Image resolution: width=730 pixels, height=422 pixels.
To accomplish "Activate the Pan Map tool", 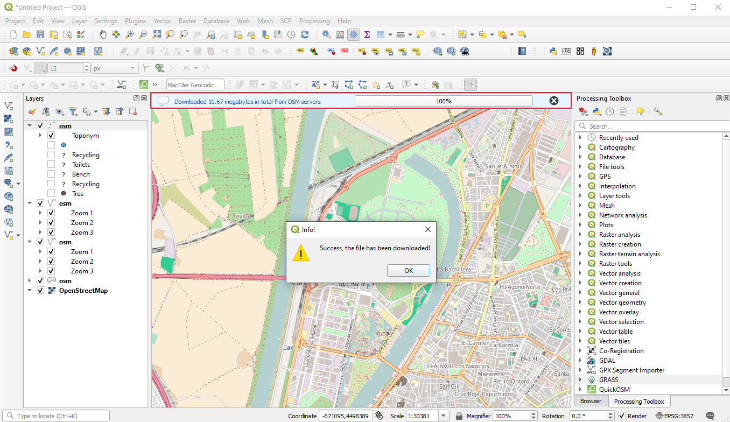I will [102, 34].
